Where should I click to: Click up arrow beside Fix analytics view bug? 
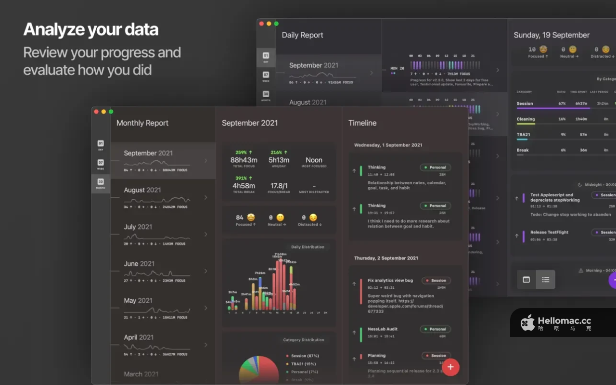pos(354,284)
